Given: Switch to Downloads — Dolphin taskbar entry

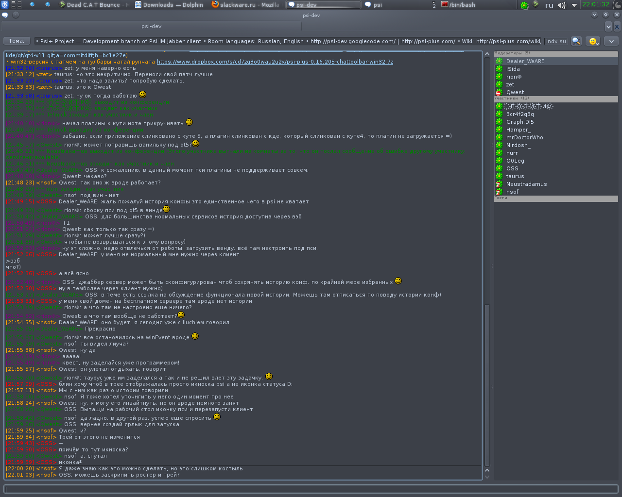Looking at the screenshot, I should [x=170, y=5].
